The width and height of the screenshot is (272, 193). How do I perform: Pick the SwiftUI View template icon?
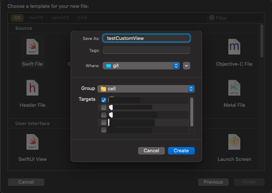tap(32, 142)
